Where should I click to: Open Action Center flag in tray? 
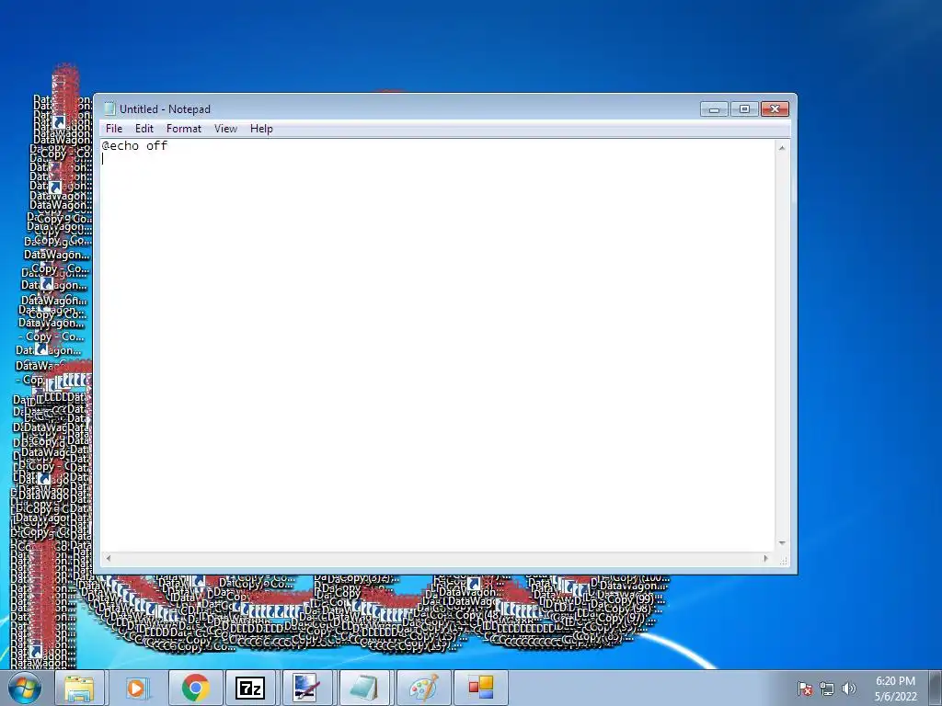click(805, 689)
